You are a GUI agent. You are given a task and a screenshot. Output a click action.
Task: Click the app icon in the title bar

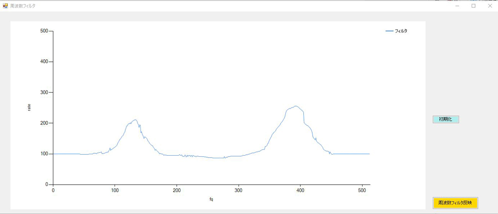click(5, 6)
